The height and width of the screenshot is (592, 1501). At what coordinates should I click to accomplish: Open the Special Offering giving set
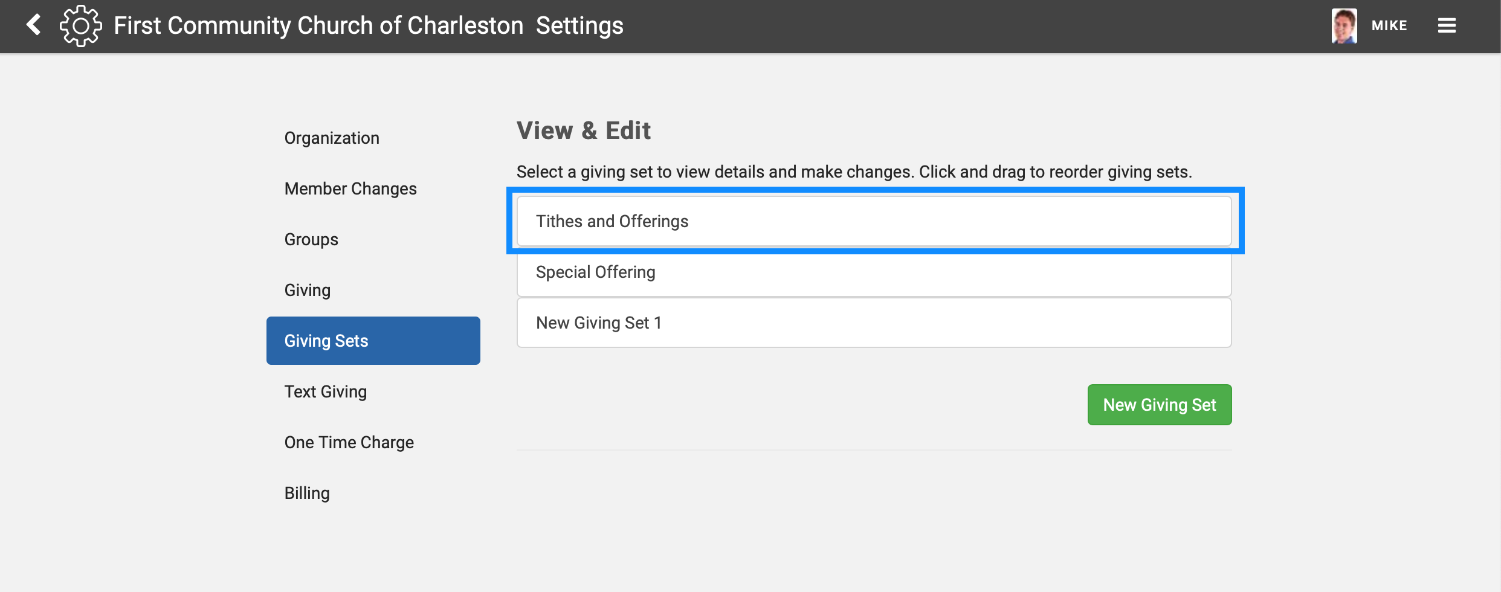click(x=874, y=272)
